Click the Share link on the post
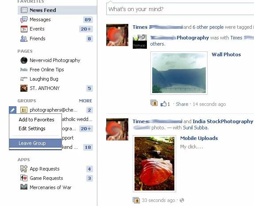Viewport: 254px width, 206px height. tap(182, 104)
